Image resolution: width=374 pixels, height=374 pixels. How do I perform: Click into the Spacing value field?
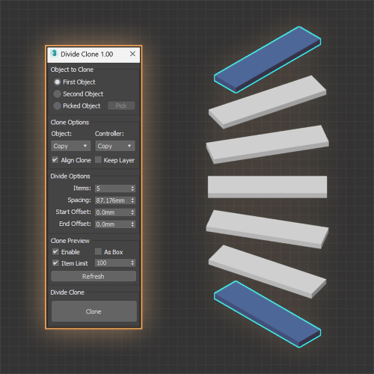113,200
